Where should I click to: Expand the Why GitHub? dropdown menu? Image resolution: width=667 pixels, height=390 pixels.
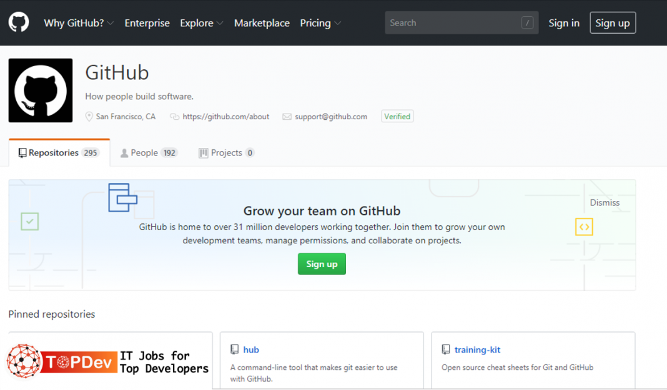(x=79, y=23)
